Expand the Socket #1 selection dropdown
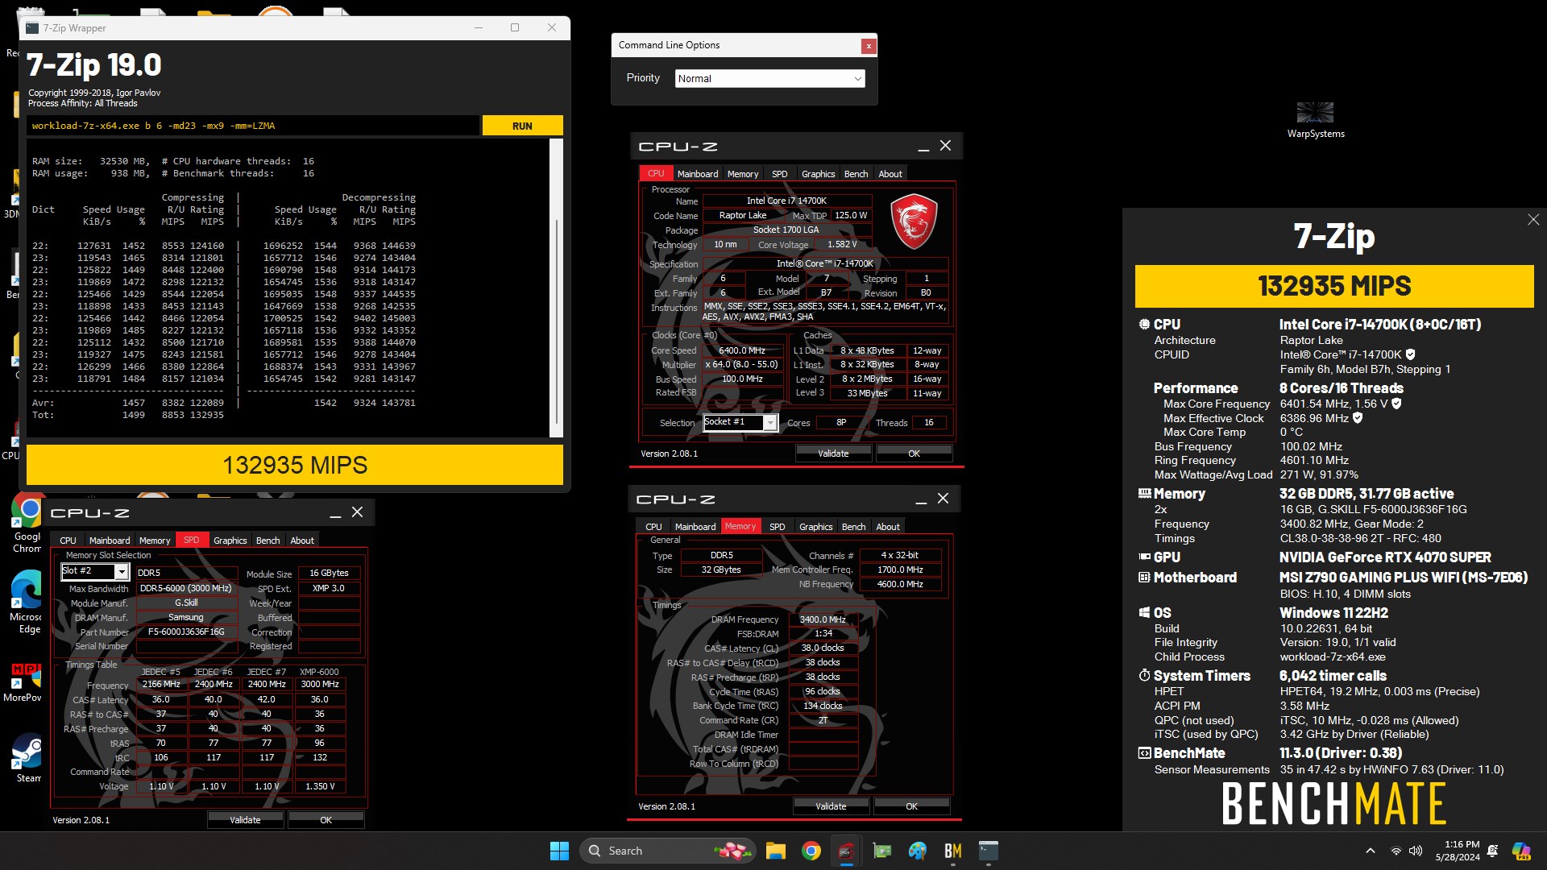 click(x=769, y=423)
